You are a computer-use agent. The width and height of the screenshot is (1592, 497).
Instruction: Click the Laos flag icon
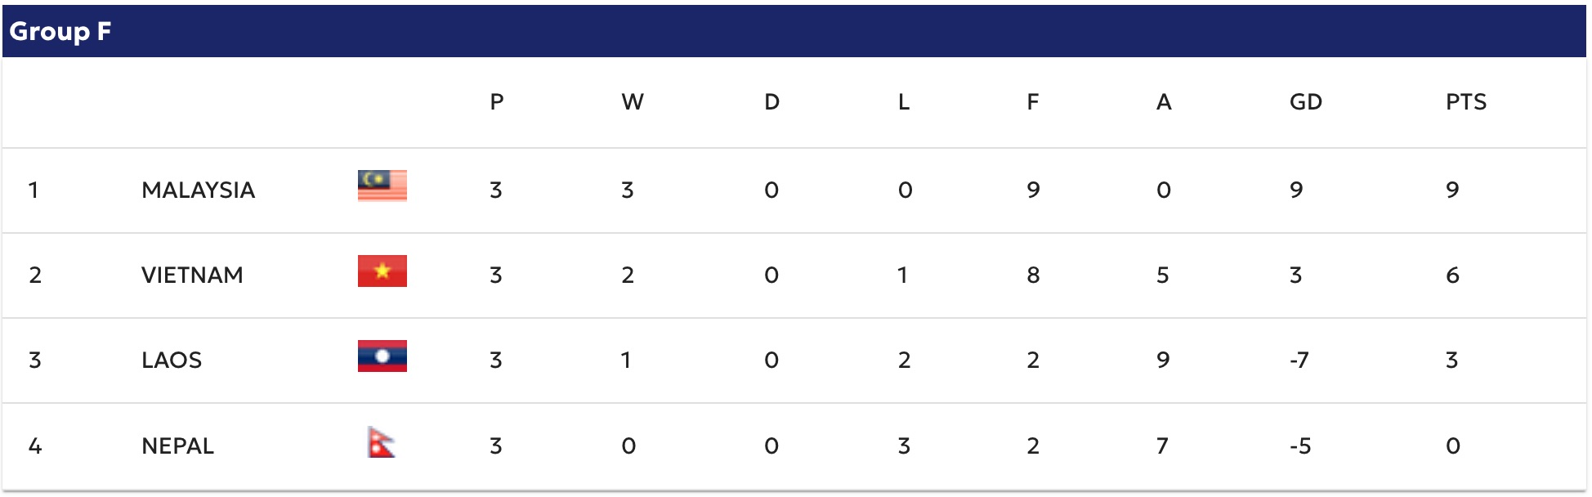pyautogui.click(x=382, y=356)
